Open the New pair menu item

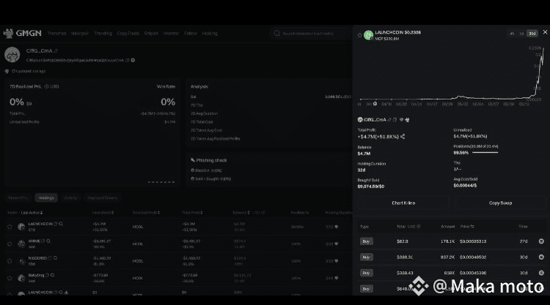[80, 33]
